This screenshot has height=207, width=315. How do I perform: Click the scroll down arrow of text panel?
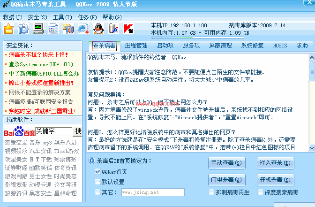point(312,148)
